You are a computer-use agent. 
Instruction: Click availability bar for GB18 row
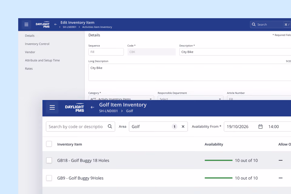(219, 160)
